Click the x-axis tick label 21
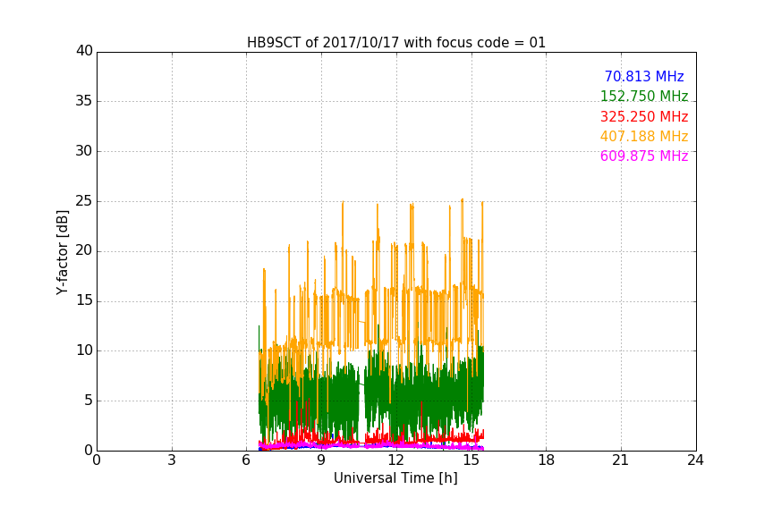This screenshot has width=773, height=515. [621, 460]
